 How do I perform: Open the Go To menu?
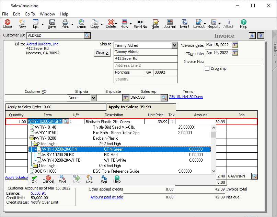point(30,14)
